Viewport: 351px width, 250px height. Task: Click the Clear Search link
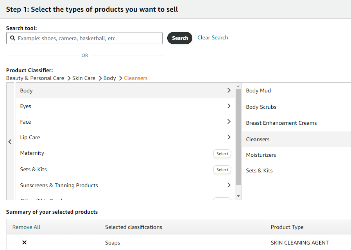[x=213, y=38]
